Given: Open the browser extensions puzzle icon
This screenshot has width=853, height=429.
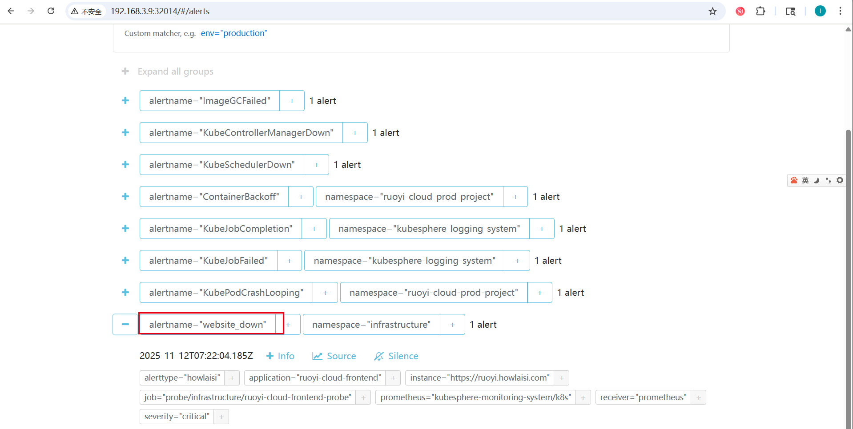Looking at the screenshot, I should [x=760, y=11].
